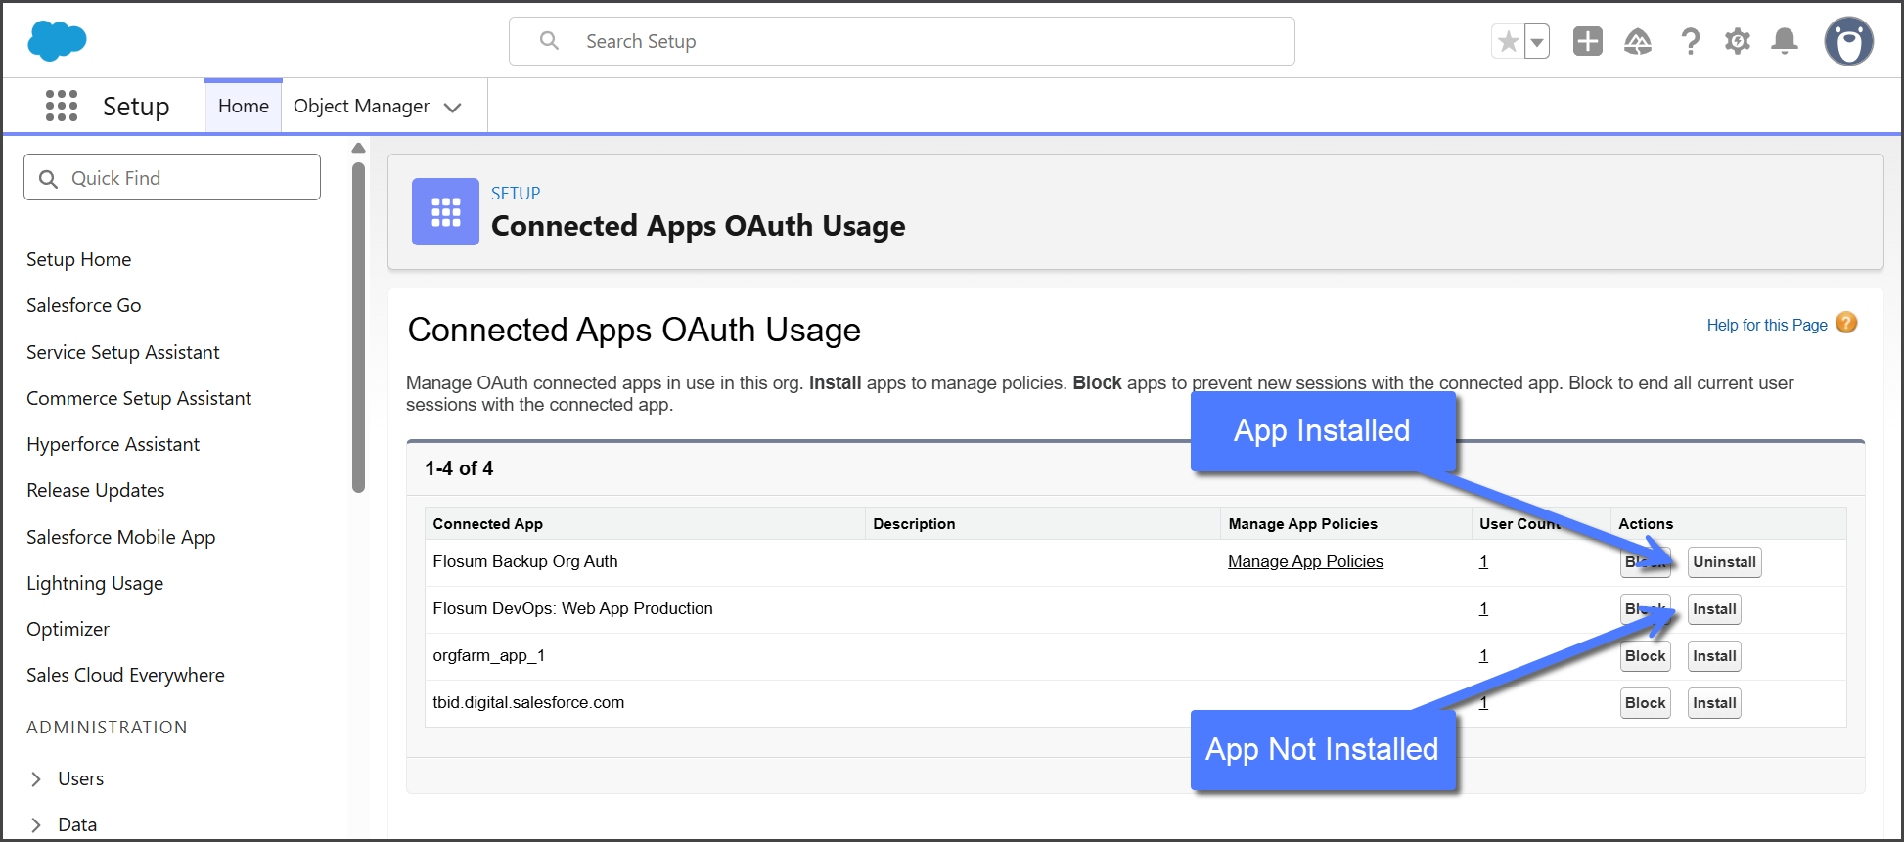This screenshot has width=1904, height=842.
Task: Click the Salesforce cloud logo
Action: coord(57,41)
